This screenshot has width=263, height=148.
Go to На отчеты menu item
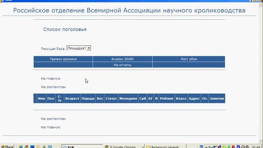(122, 65)
